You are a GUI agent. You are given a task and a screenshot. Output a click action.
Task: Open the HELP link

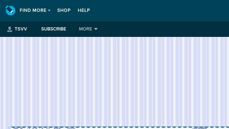pyautogui.click(x=84, y=10)
